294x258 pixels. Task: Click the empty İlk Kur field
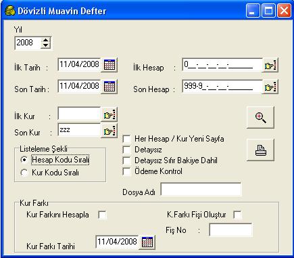pyautogui.click(x=79, y=114)
